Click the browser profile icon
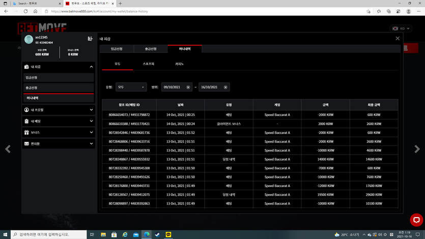The height and width of the screenshot is (239, 425). click(x=409, y=11)
